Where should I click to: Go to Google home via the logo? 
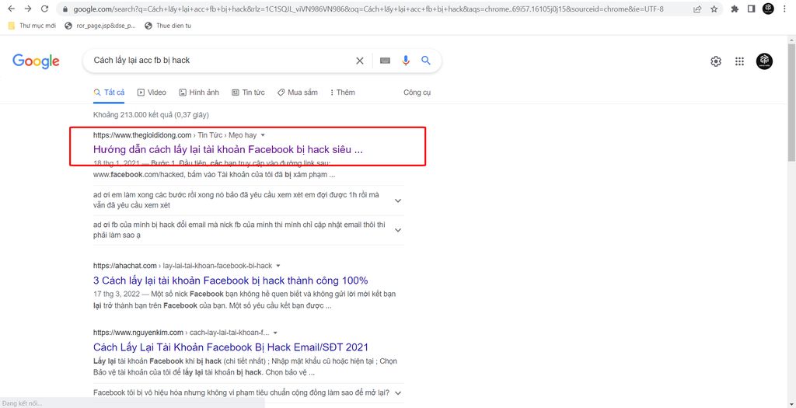(x=36, y=61)
